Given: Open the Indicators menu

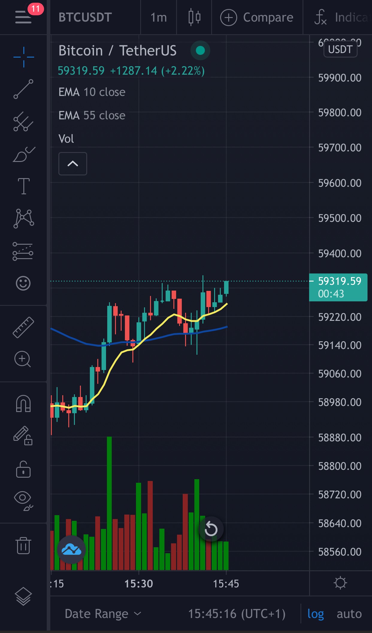Looking at the screenshot, I should (341, 17).
